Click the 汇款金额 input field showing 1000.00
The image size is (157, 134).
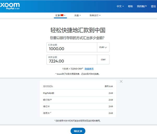tap(72, 47)
